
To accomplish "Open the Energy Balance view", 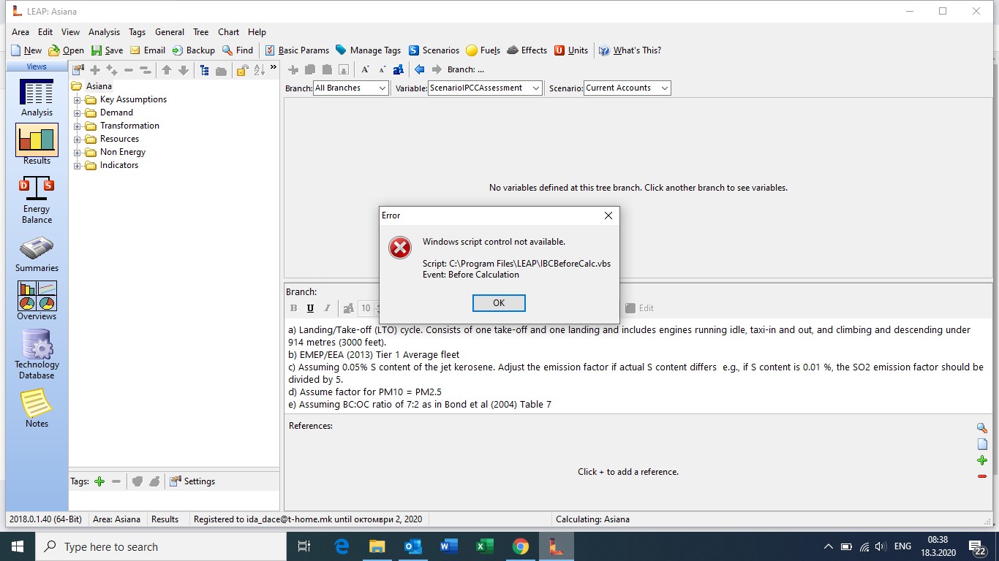I will point(37,199).
